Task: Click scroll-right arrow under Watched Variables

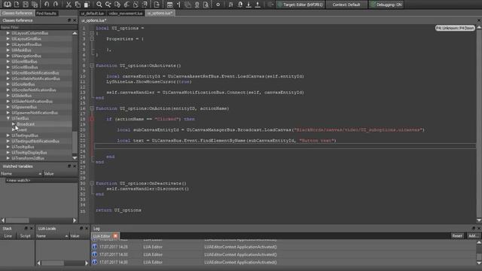Action: coord(75,221)
